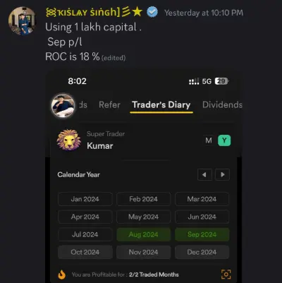This screenshot has height=283, width=282.
Task: Select the May 2024 month cell
Action: (x=143, y=217)
